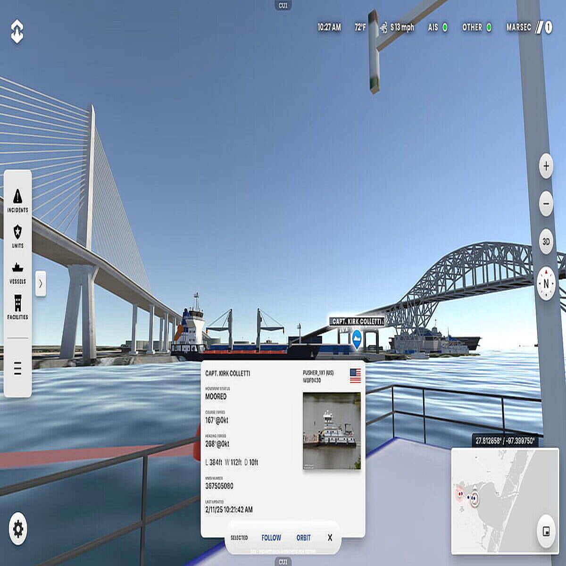Open the Units panel

(17, 236)
